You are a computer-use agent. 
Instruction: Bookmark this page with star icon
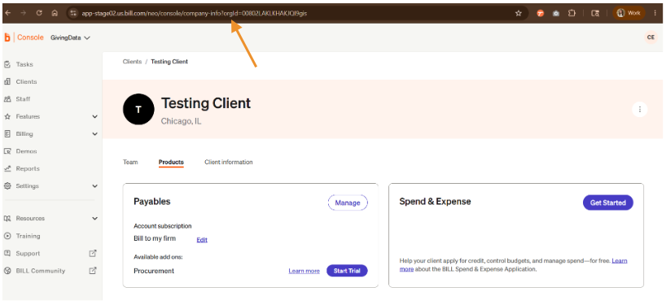pyautogui.click(x=518, y=13)
